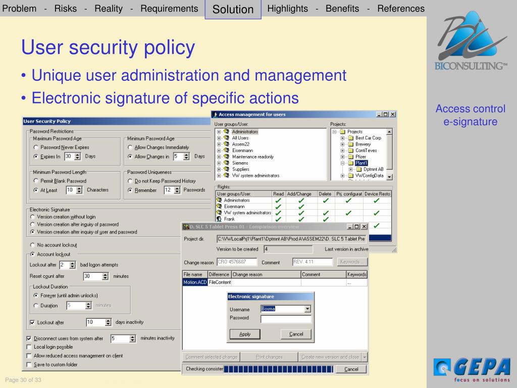517x388 pixels.
Task: Open the Create new version dropdown arrow
Action: 365,357
